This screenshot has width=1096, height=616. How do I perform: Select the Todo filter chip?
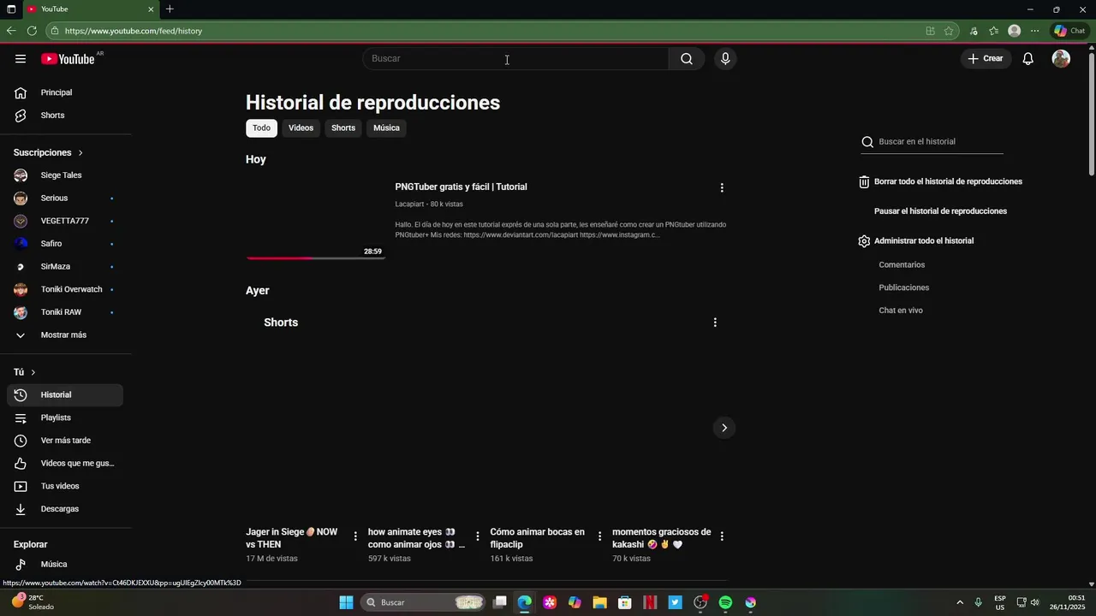pyautogui.click(x=261, y=128)
